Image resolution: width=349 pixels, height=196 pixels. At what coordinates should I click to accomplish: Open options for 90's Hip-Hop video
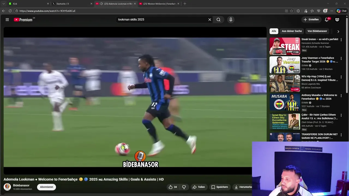click(341, 77)
